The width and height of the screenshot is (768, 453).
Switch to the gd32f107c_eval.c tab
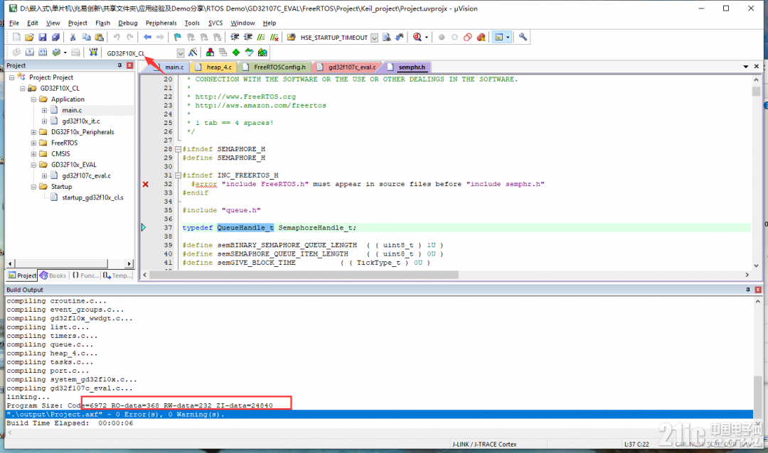(x=347, y=67)
